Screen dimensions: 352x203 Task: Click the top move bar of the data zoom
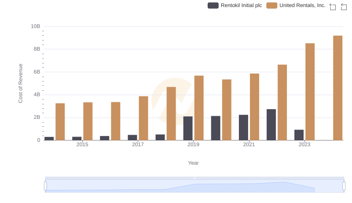194,178
